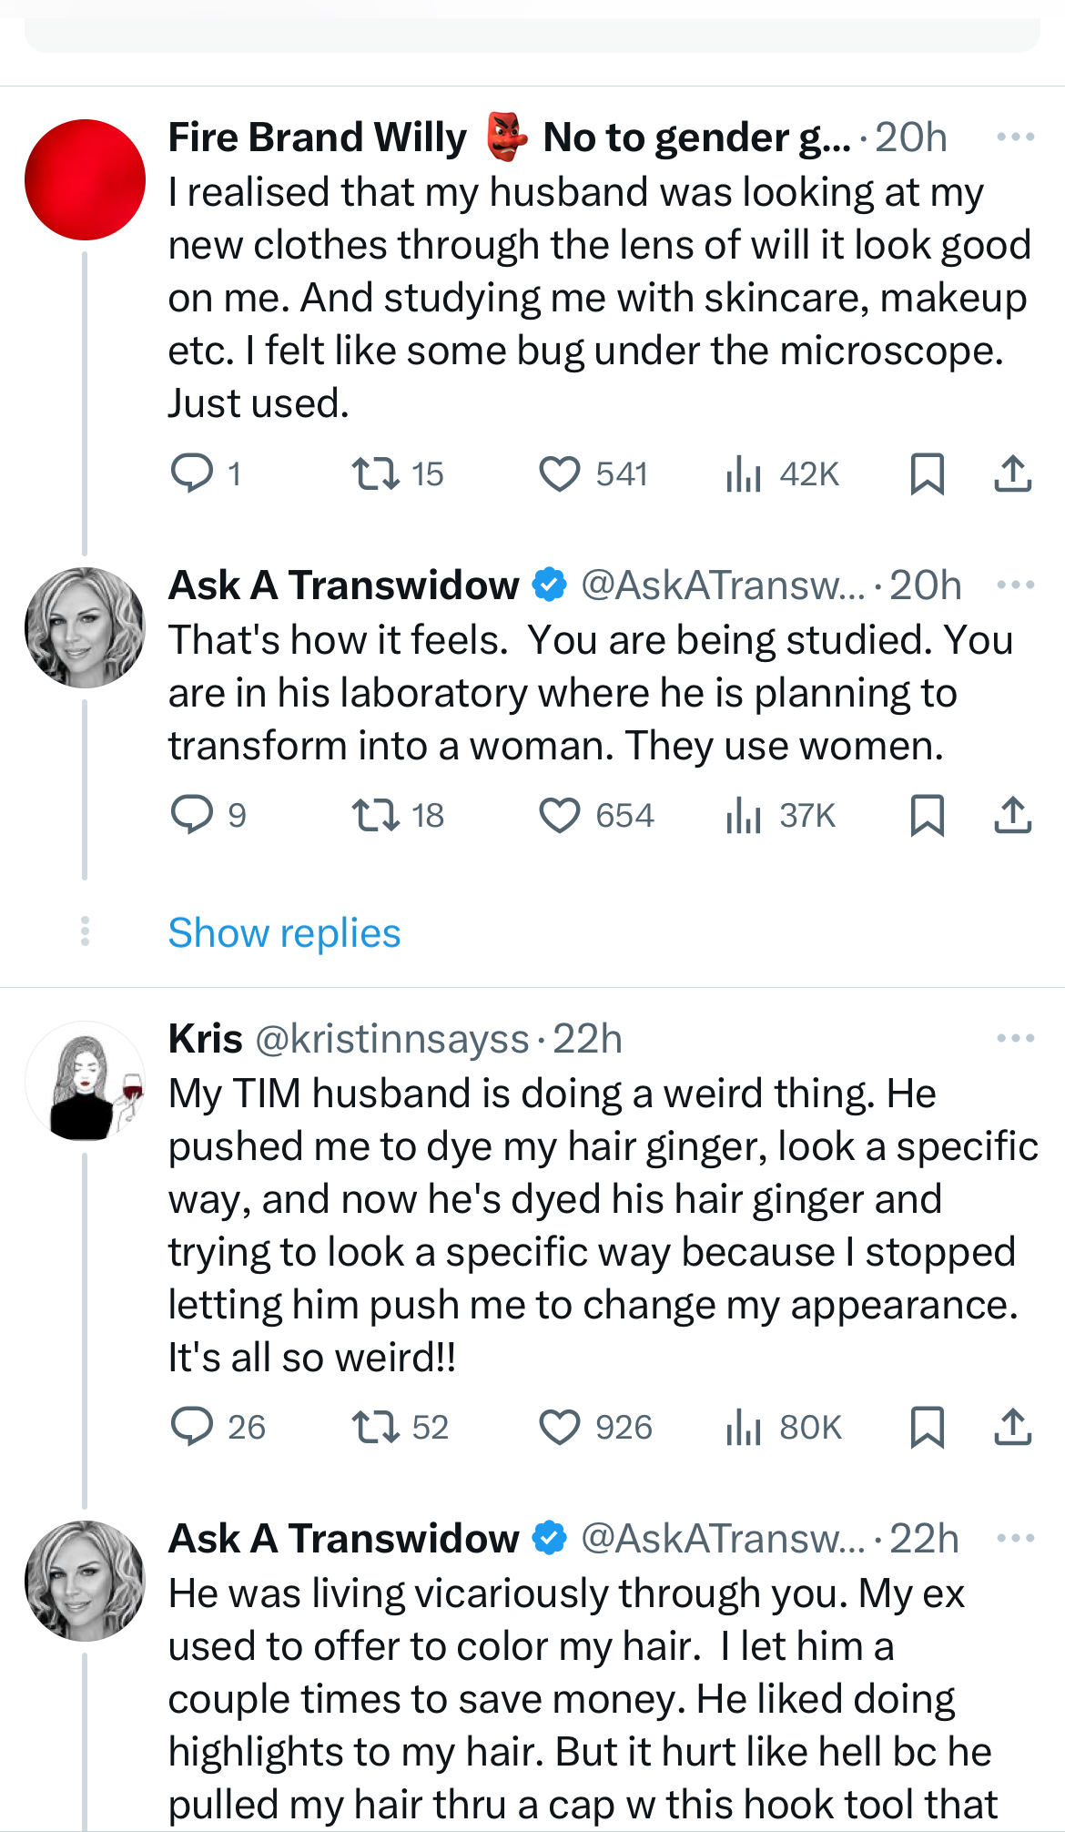Open more options on Kris's tweet
Viewport: 1065px width, 1832px height.
[1015, 1038]
